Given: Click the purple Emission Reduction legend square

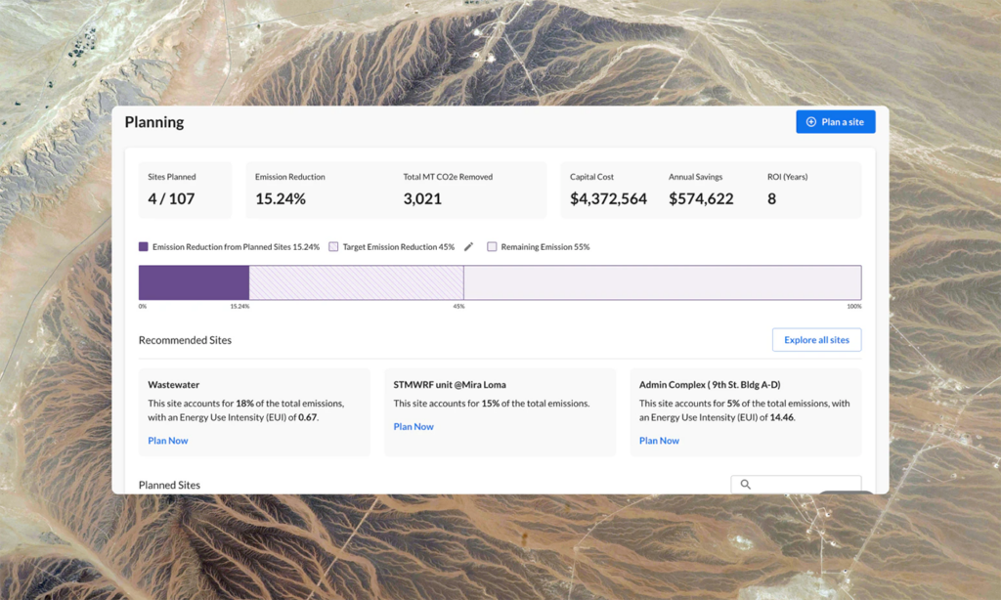Looking at the screenshot, I should pyautogui.click(x=144, y=247).
